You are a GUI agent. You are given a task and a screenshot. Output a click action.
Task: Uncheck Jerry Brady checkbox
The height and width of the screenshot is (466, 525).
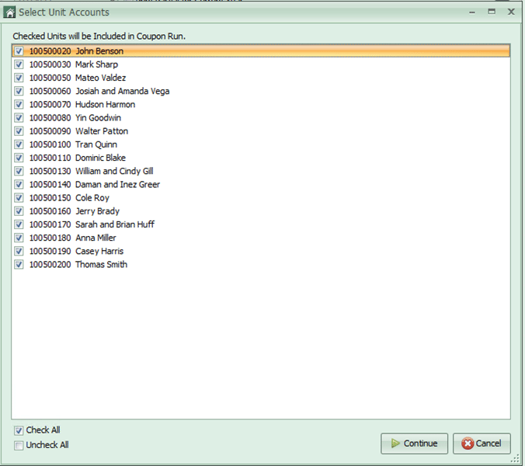coord(19,211)
